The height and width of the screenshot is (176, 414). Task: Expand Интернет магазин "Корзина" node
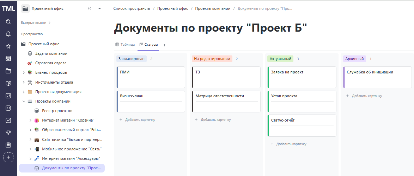[x=30, y=120]
